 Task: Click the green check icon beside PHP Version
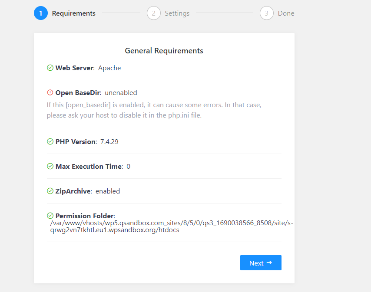tap(50, 141)
